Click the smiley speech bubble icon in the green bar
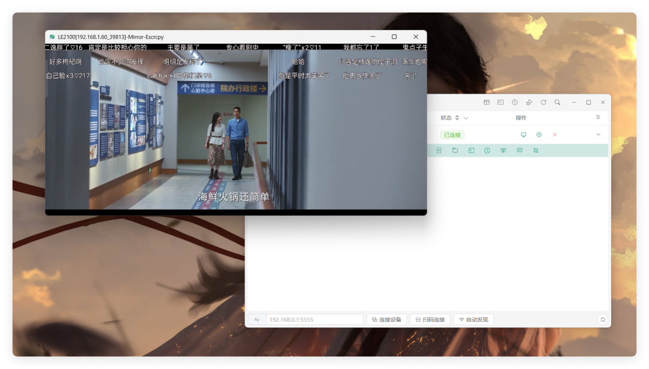This screenshot has height=369, width=649. pos(519,150)
